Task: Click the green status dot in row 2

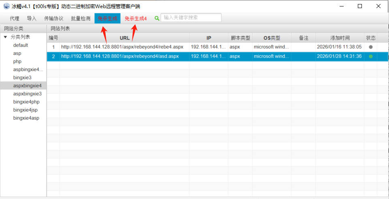Action: 370,56
